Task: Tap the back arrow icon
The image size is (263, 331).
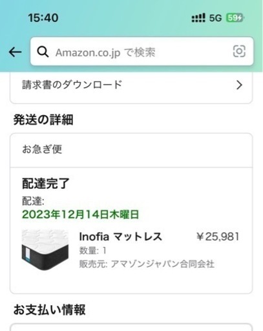Action: [x=15, y=52]
